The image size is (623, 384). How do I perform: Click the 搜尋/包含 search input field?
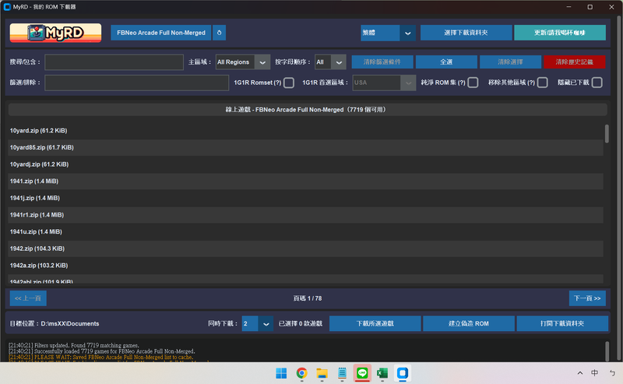[114, 62]
